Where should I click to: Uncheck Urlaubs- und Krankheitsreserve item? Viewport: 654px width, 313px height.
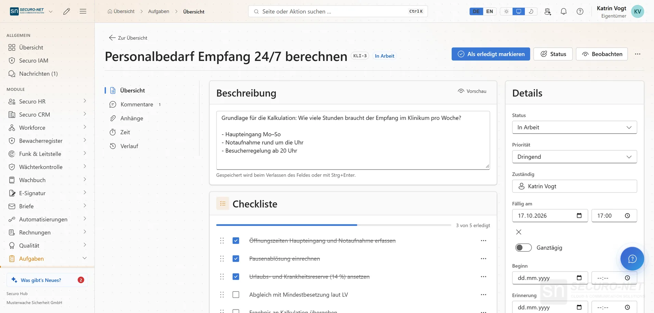click(x=236, y=277)
